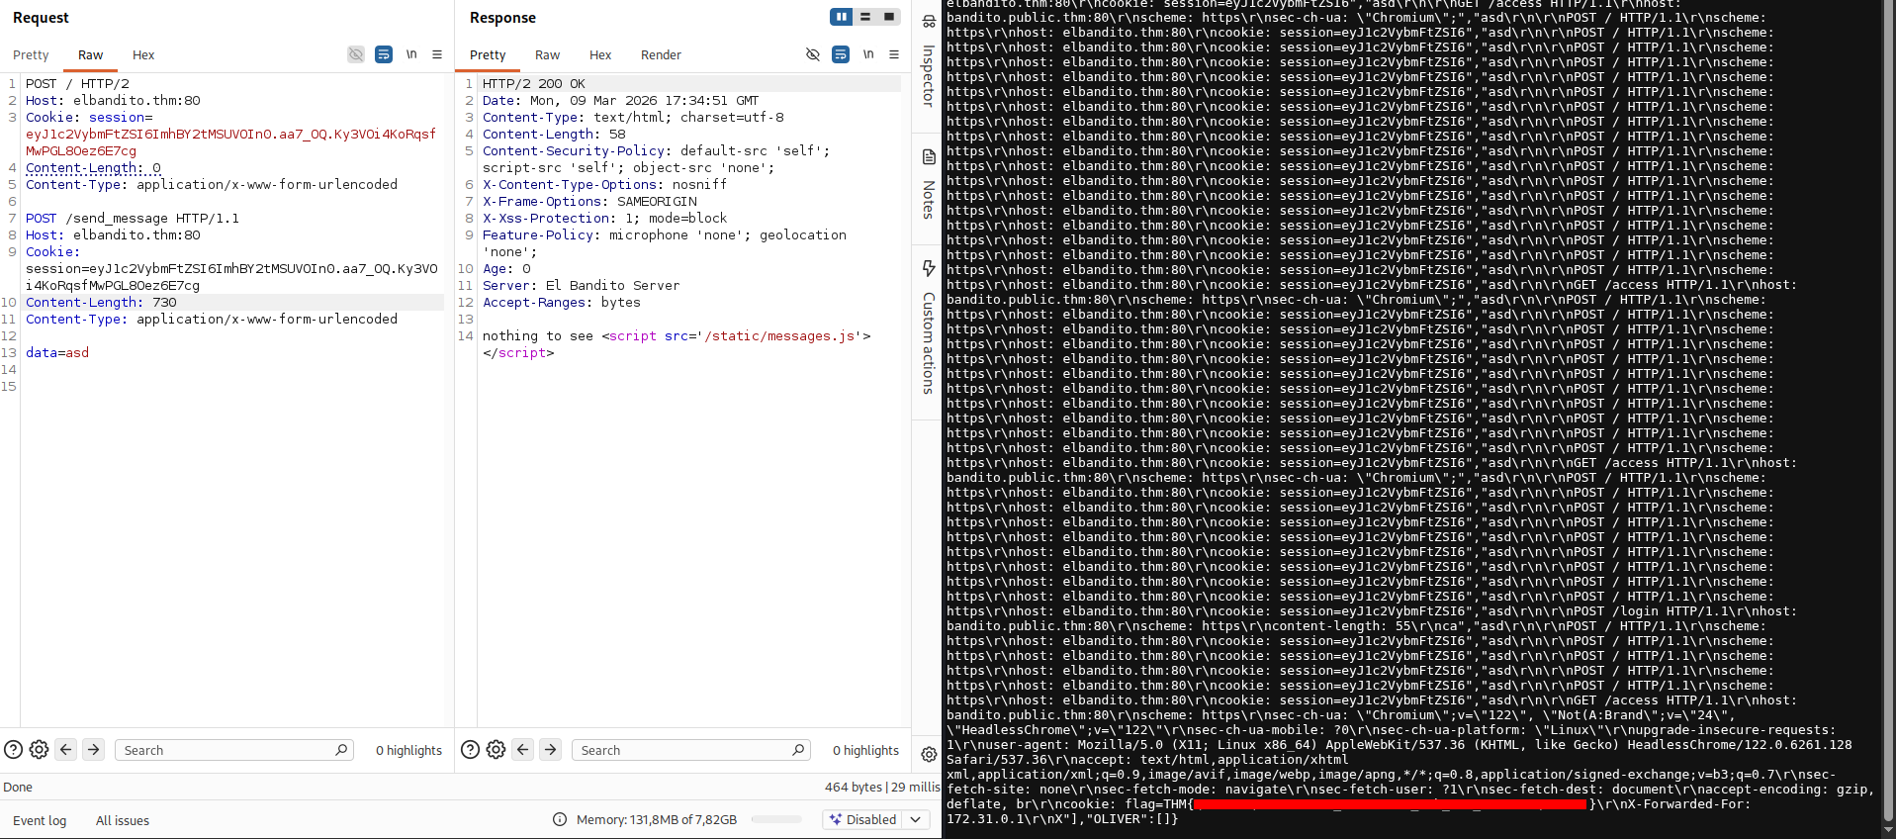Toggle hide-interception icon in Response pane
Screen dimensions: 1896x839
pyautogui.click(x=813, y=54)
